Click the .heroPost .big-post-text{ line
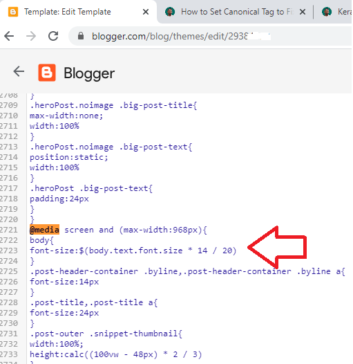Image resolution: width=353 pixels, height=364 pixels. (x=91, y=188)
